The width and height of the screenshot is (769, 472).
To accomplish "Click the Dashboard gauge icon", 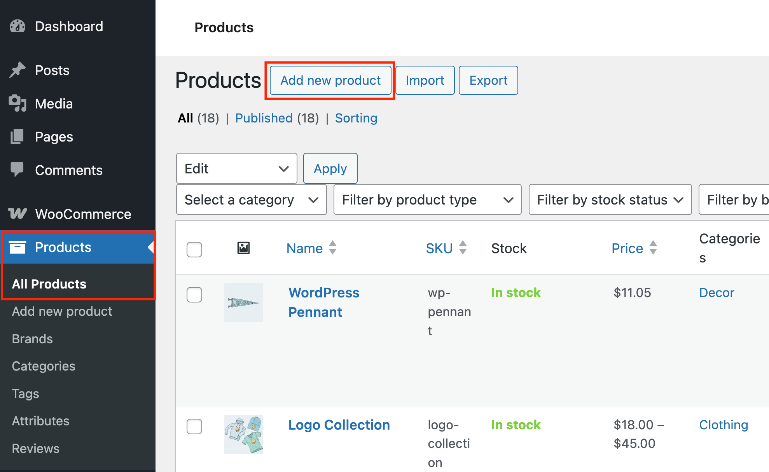I will pos(17,26).
